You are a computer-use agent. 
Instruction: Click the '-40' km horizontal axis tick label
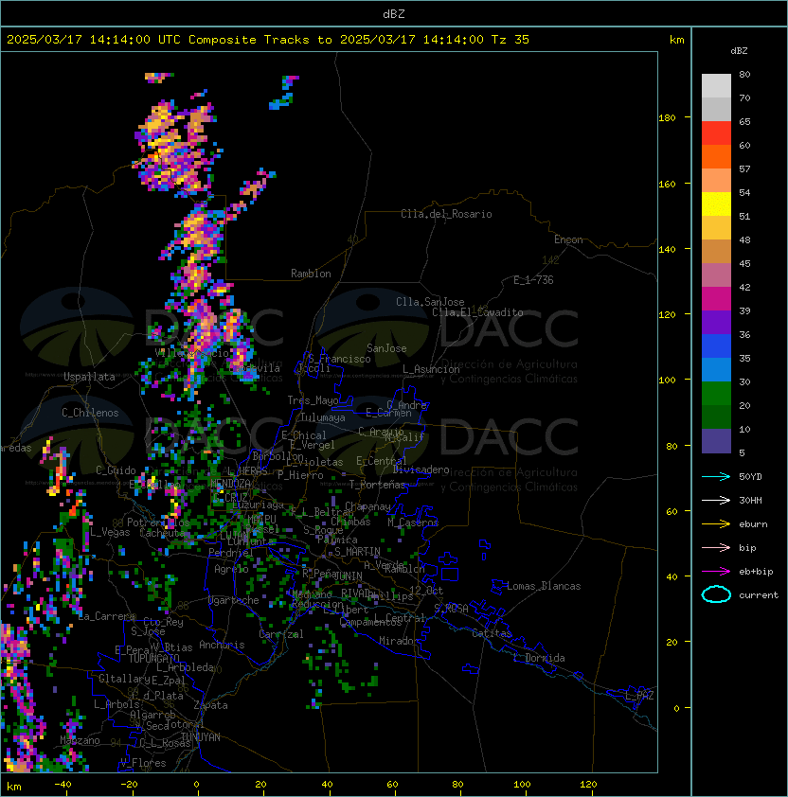(63, 785)
